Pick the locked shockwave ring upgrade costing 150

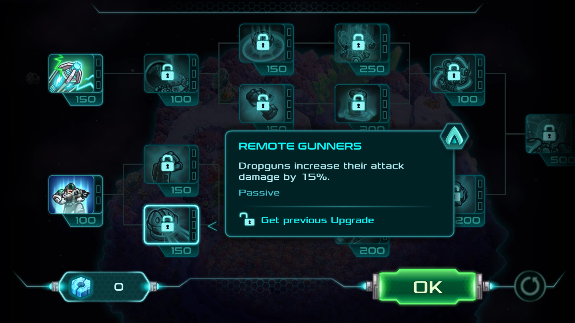coord(262,43)
